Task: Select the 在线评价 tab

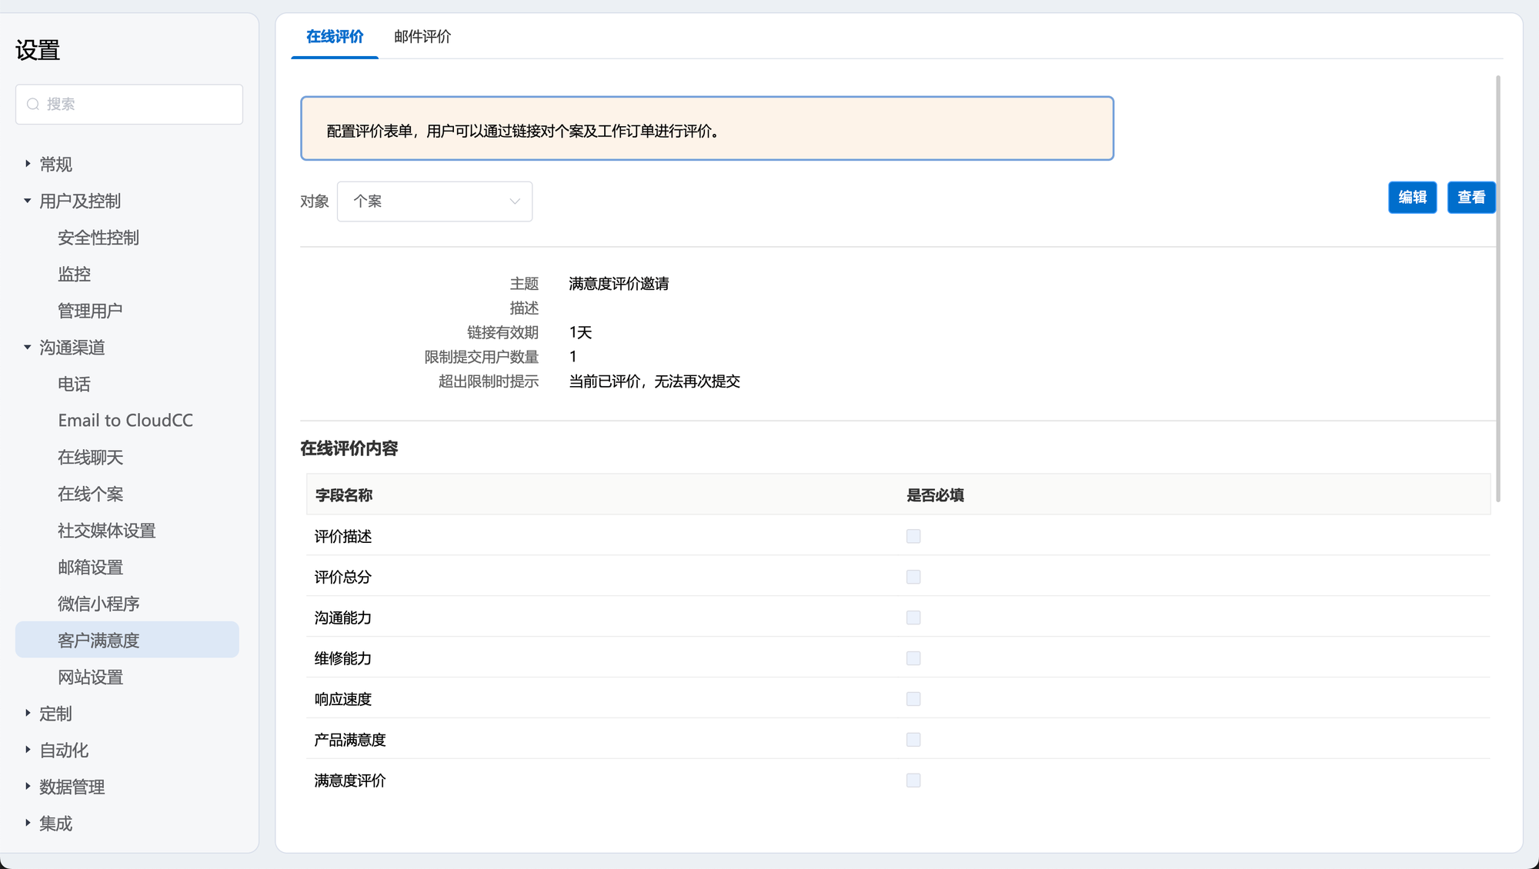Action: [x=335, y=36]
